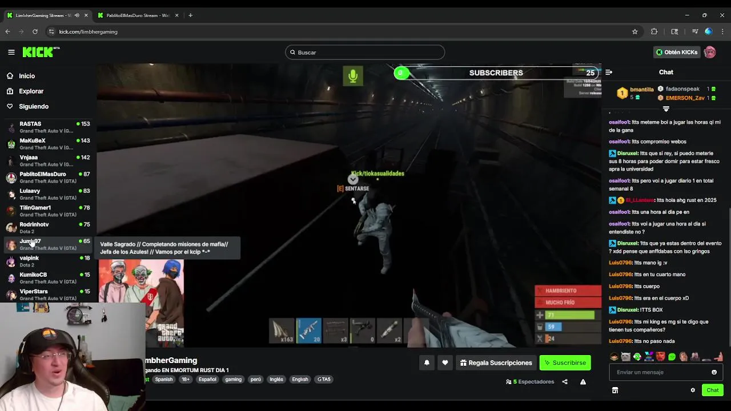This screenshot has height=411, width=731.
Task: Select the 18+ tag
Action: 186,380
